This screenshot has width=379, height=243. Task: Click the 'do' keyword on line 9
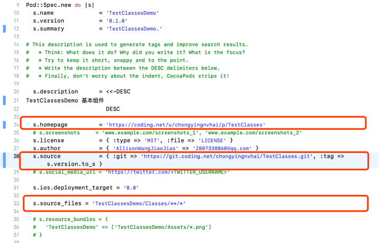coord(78,5)
